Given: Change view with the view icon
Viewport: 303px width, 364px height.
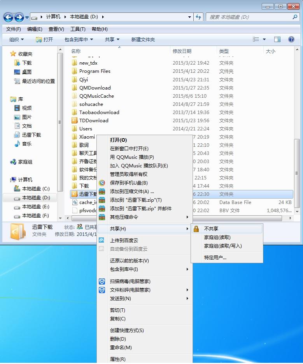Looking at the screenshot, I should tap(256, 39).
